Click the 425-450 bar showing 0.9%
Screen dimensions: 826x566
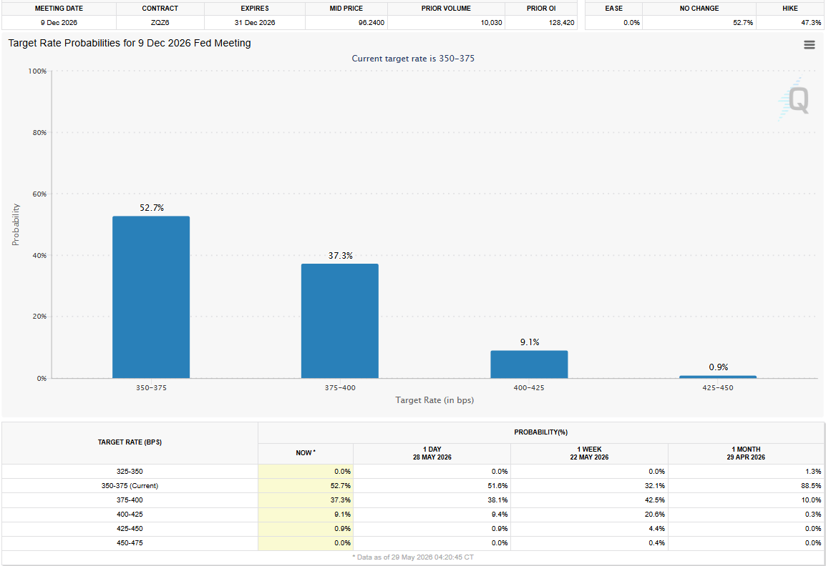tap(717, 377)
